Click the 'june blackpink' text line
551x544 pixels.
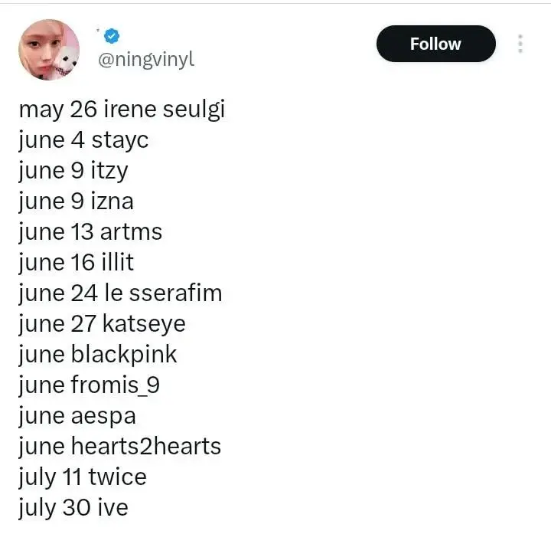pyautogui.click(x=98, y=354)
